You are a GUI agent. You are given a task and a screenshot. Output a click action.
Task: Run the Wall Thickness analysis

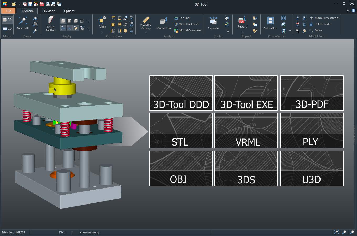(x=187, y=24)
